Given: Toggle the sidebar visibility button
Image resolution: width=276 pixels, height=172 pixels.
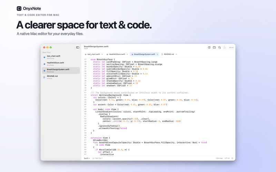Looking at the screenshot, I should pos(78,47).
